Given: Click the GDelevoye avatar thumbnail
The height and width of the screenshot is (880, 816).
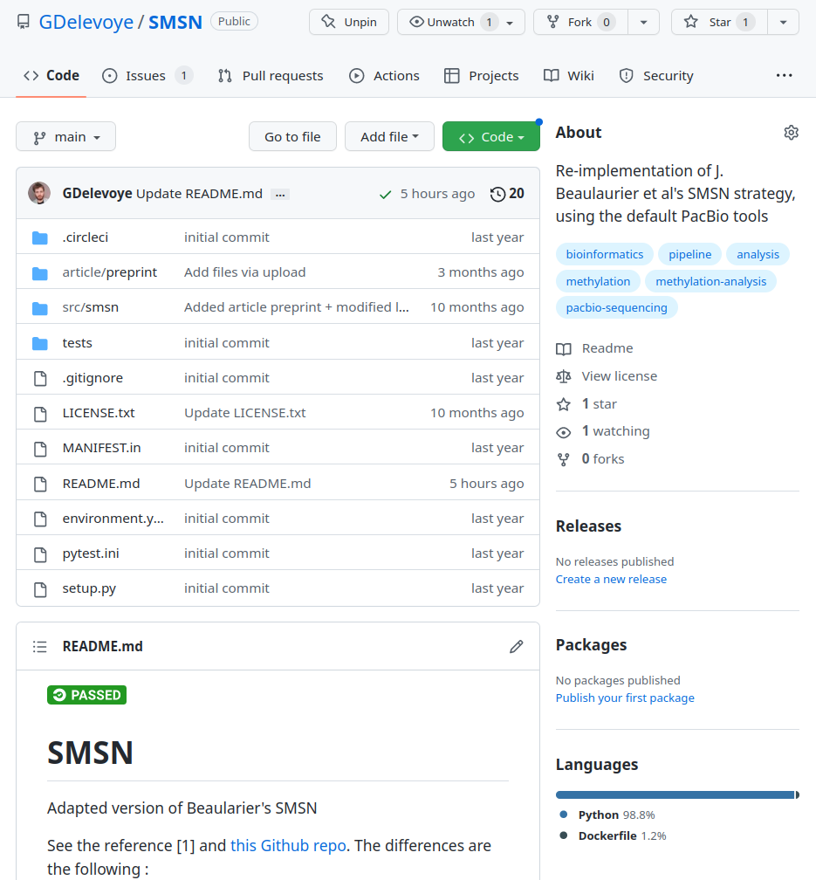Looking at the screenshot, I should pos(39,193).
